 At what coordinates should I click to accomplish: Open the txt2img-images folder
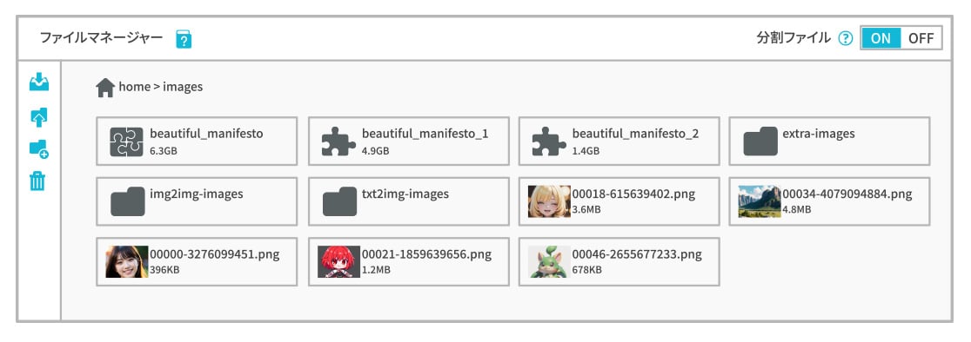(x=409, y=201)
